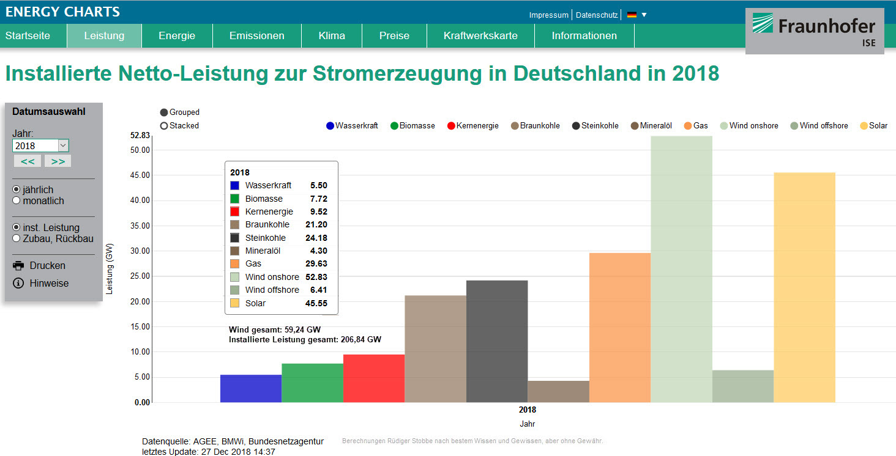Select the Stacked chart mode
The width and height of the screenshot is (896, 456).
pyautogui.click(x=164, y=126)
